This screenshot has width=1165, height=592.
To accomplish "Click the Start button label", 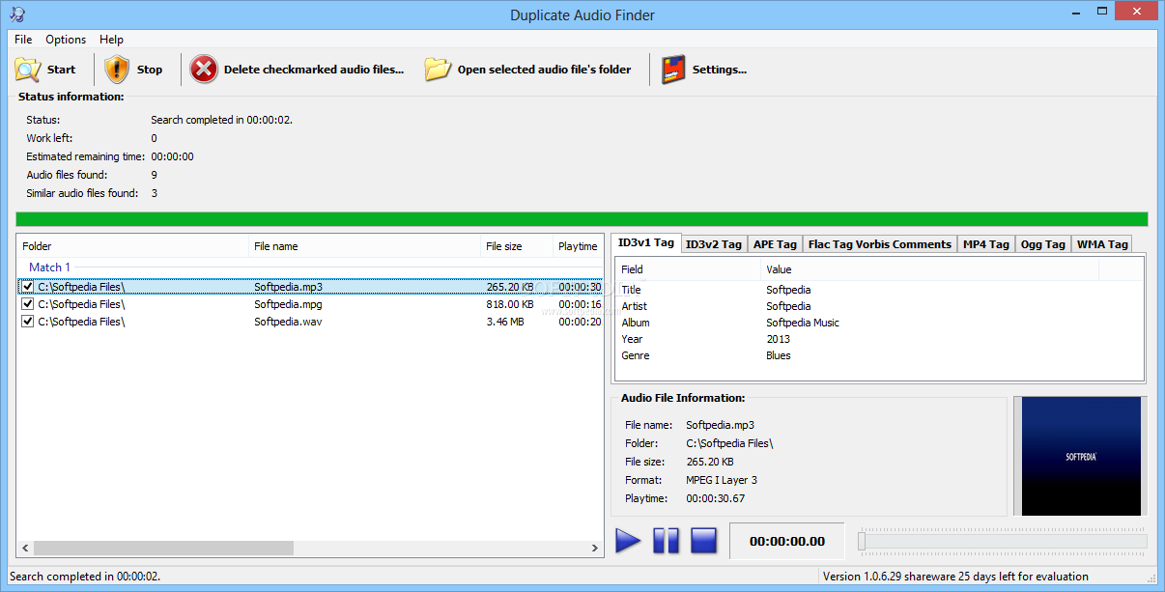I will (x=61, y=70).
